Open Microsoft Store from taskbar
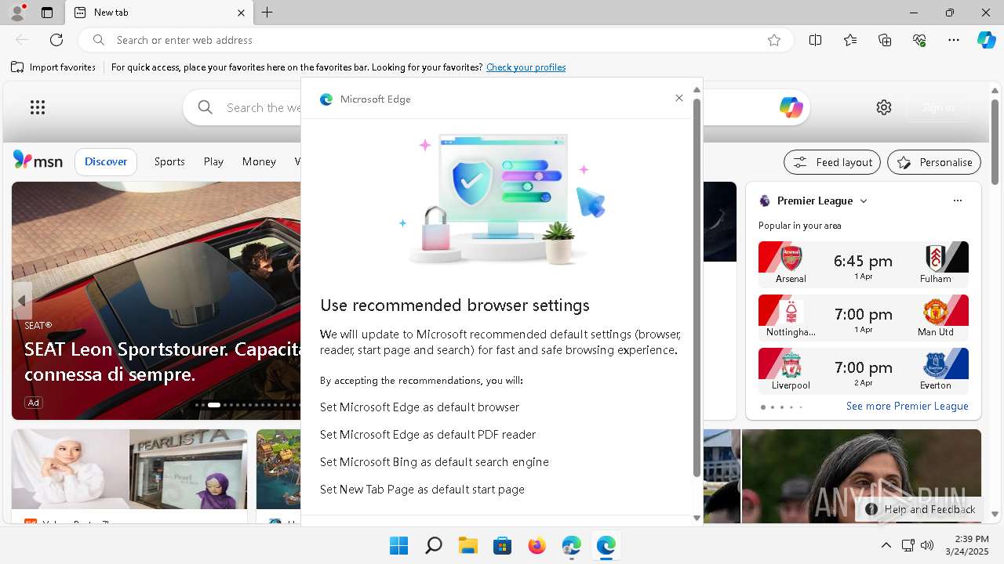 [502, 545]
